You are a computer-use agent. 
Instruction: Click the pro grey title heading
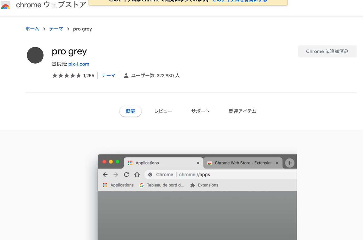69,52
